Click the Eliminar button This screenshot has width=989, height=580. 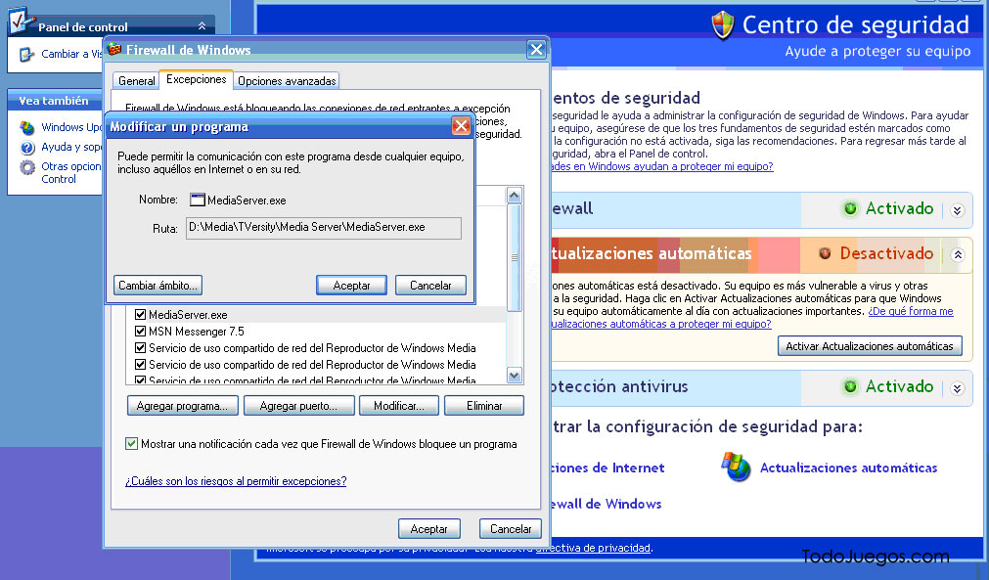484,406
